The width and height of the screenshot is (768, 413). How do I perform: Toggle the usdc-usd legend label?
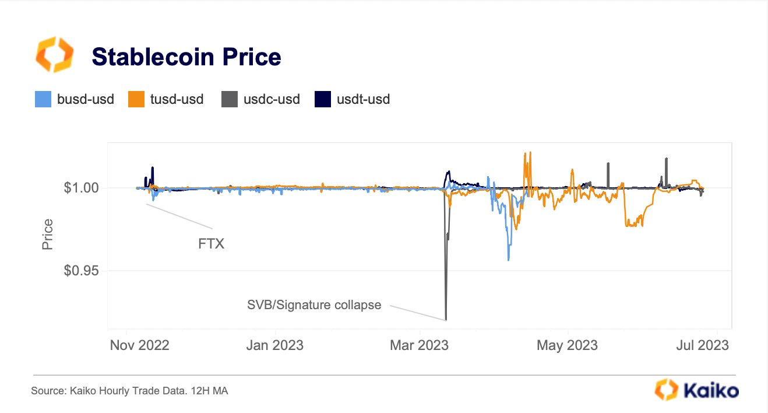271,100
